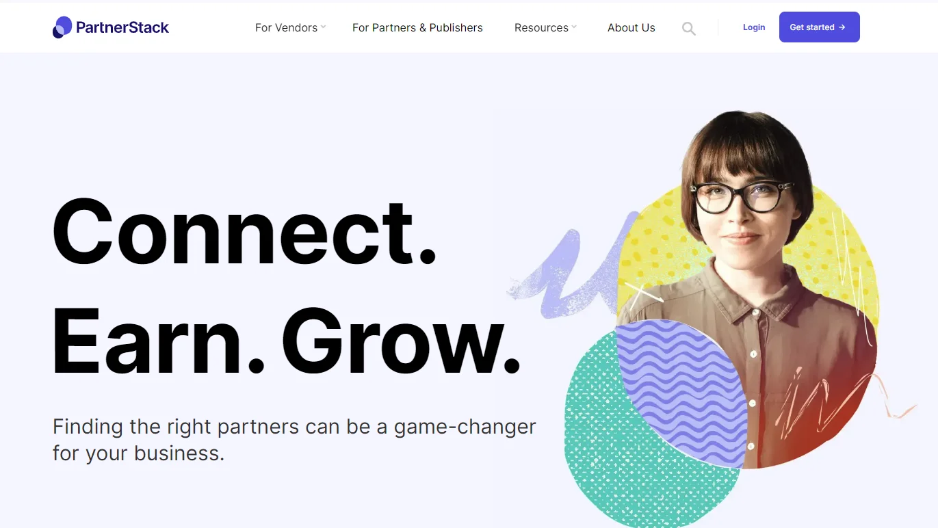Click the Connect. headline text
Screen dimensions: 938x528
pyautogui.click(x=245, y=231)
